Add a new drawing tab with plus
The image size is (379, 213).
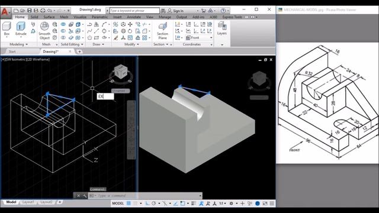79,51
